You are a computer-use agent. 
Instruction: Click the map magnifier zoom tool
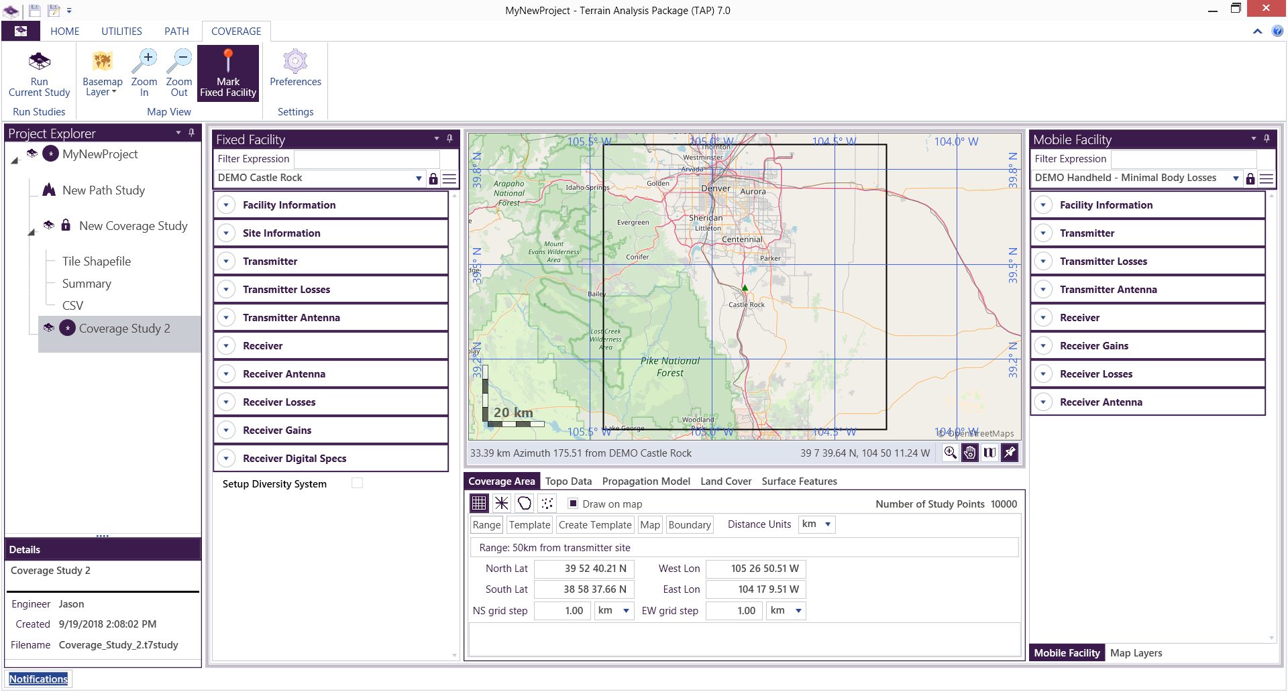950,453
